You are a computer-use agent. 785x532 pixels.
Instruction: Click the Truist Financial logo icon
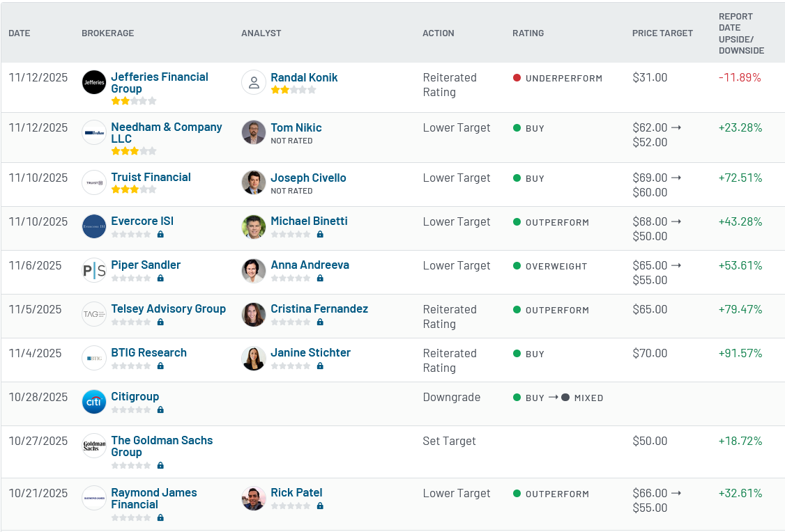(94, 182)
